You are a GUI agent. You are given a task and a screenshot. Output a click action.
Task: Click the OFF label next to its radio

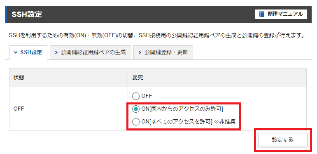click(147, 96)
